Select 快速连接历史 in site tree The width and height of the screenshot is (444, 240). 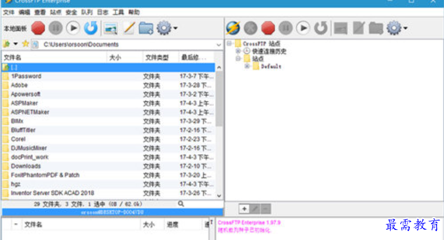[269, 51]
